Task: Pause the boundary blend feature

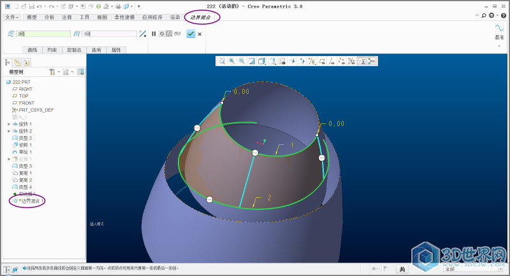Action: click(x=154, y=34)
